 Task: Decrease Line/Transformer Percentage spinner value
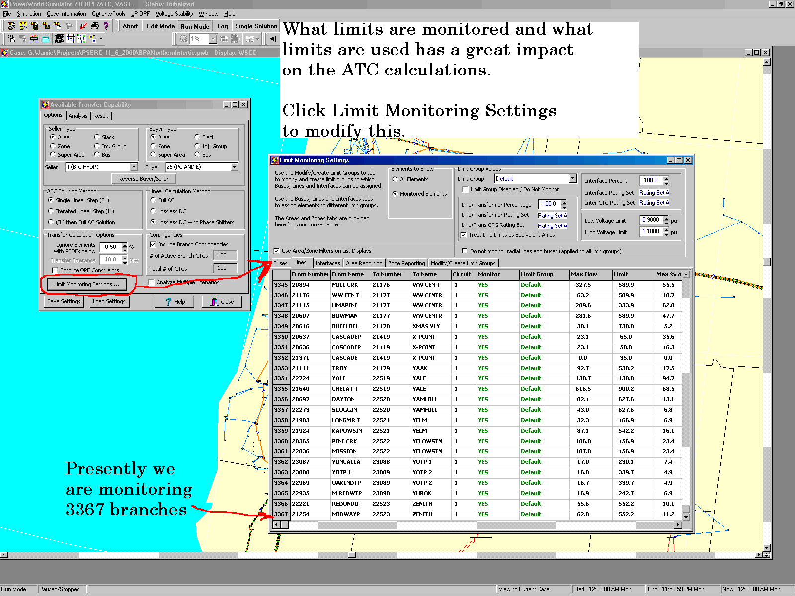pyautogui.click(x=564, y=206)
